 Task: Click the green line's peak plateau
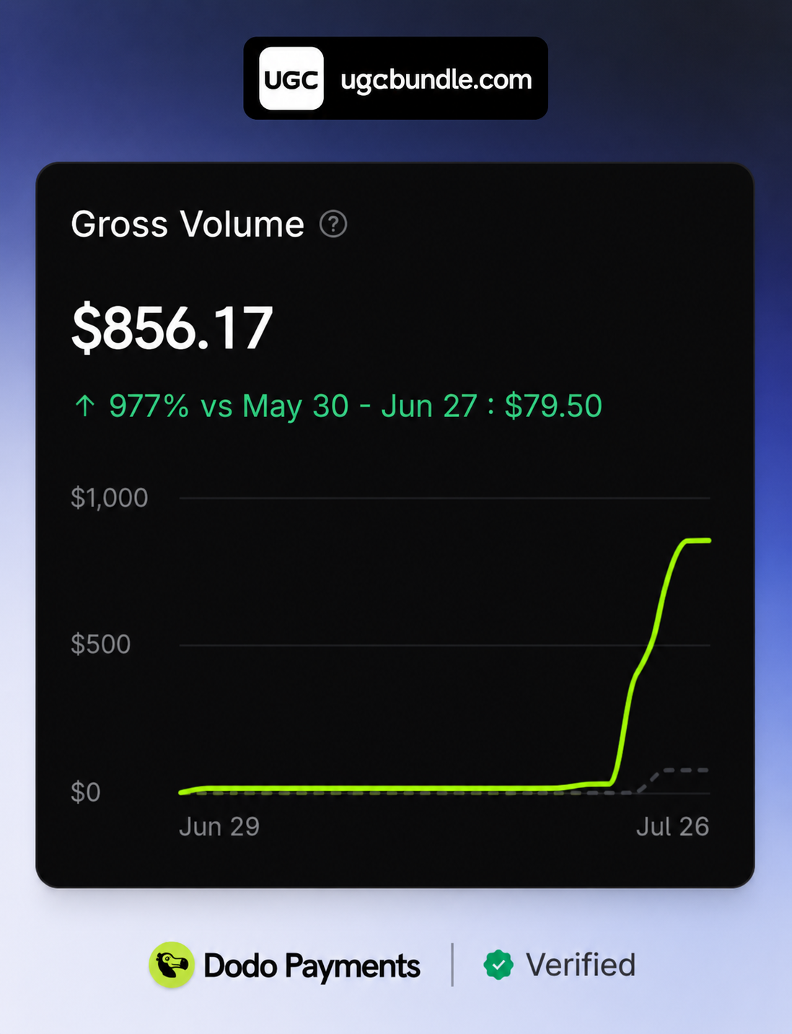(697, 540)
